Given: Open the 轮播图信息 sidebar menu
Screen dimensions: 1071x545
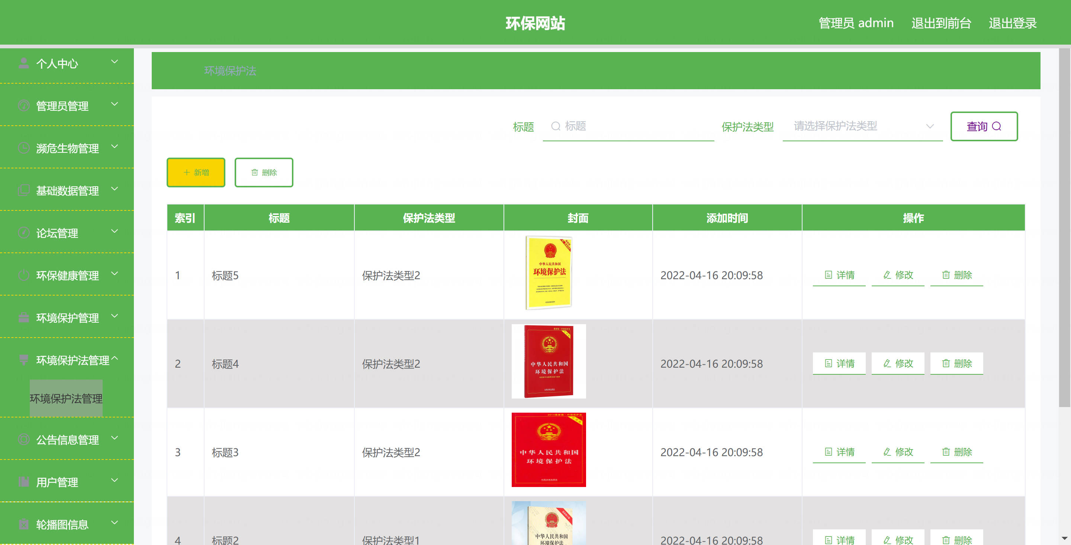Looking at the screenshot, I should point(67,524).
